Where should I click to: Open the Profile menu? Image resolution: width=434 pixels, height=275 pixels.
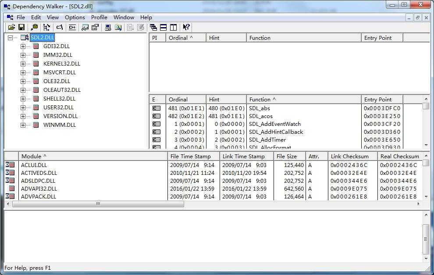(99, 17)
